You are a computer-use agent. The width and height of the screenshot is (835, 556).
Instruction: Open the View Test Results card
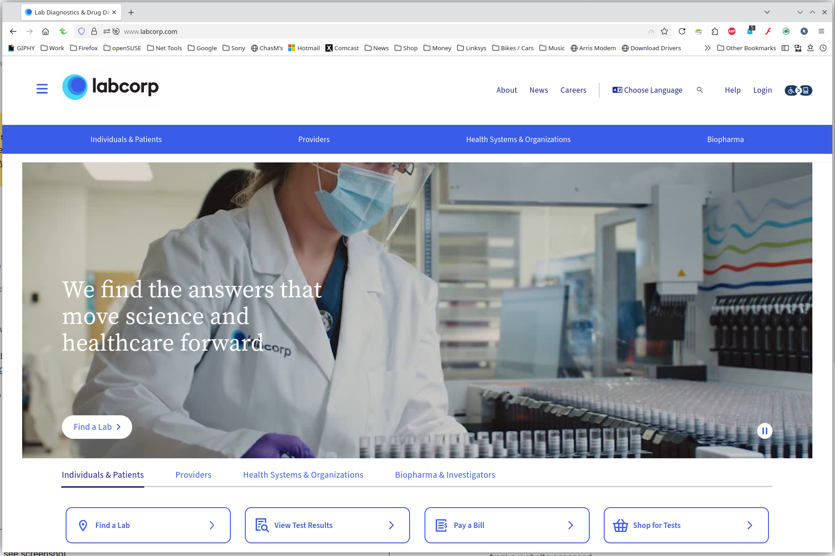click(x=327, y=525)
